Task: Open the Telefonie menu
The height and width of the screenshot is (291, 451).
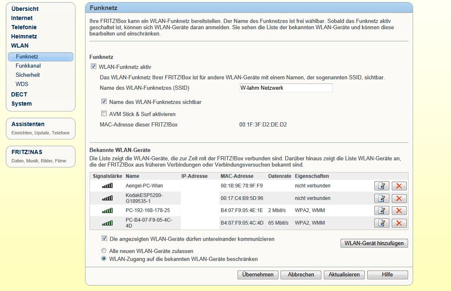Action: 24,27
